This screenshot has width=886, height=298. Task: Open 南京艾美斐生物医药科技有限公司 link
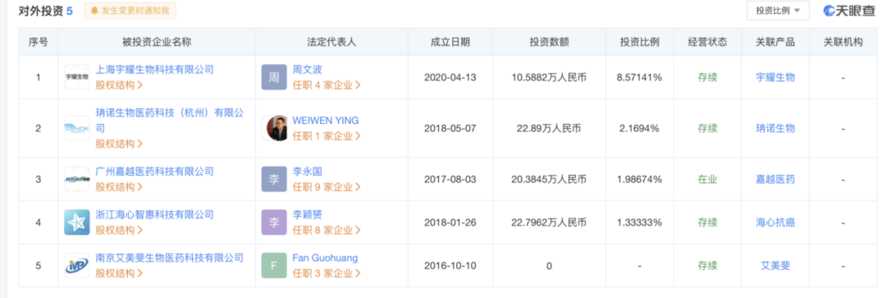(x=170, y=258)
